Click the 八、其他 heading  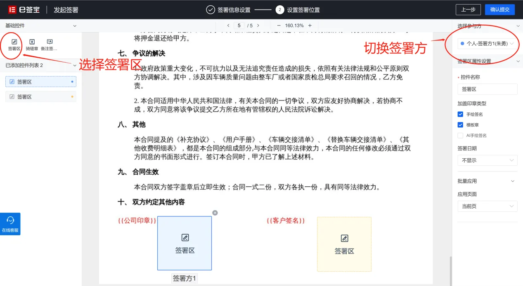(131, 124)
